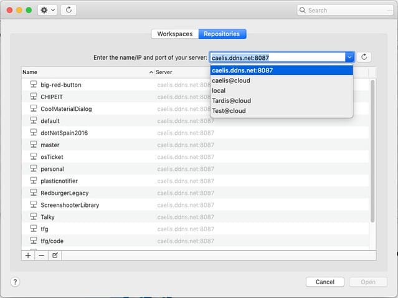Click the server name combo box field
The image size is (398, 298).
(278, 58)
